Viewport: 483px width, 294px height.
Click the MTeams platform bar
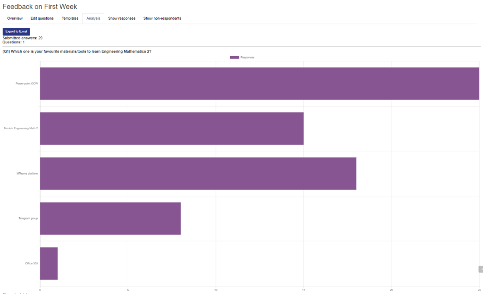point(198,173)
